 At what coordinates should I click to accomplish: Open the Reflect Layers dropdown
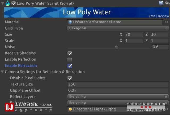point(118,97)
